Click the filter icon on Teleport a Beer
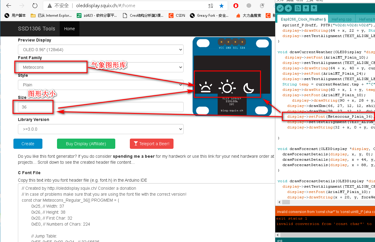Viewport: 375px width, 242px height. 136,144
